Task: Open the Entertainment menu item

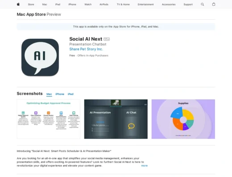Action: click(x=145, y=4)
